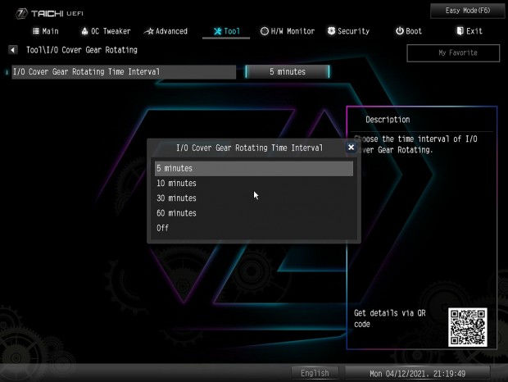
Task: Open My Favorite
Action: click(453, 52)
